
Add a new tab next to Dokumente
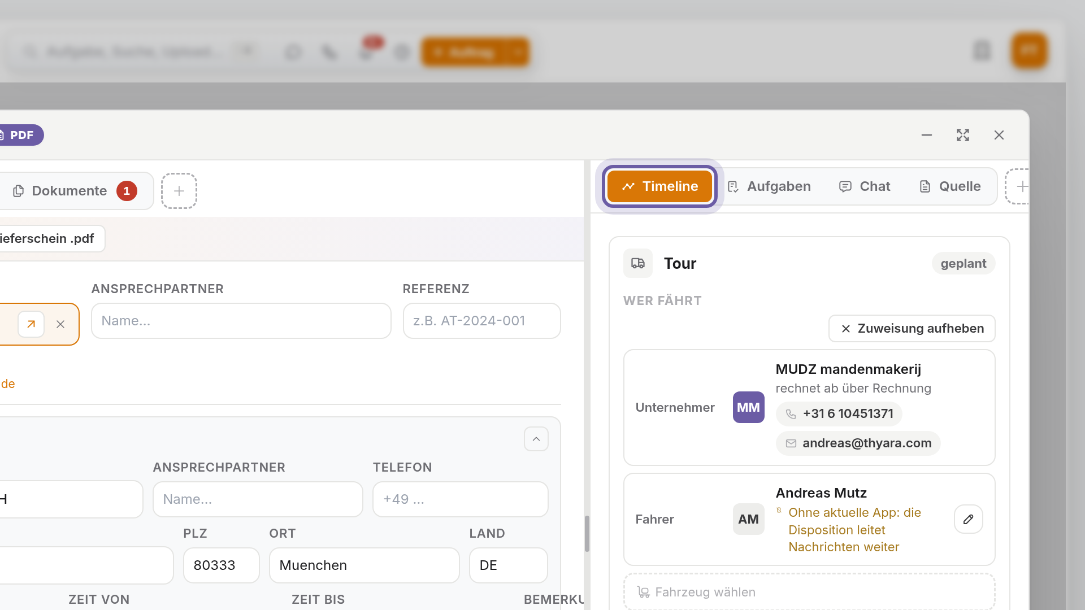coord(179,191)
